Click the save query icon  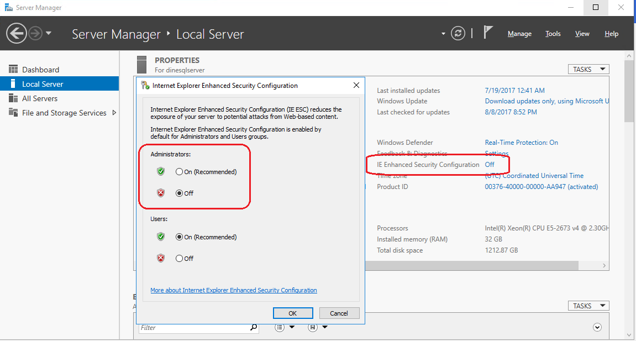coord(312,327)
